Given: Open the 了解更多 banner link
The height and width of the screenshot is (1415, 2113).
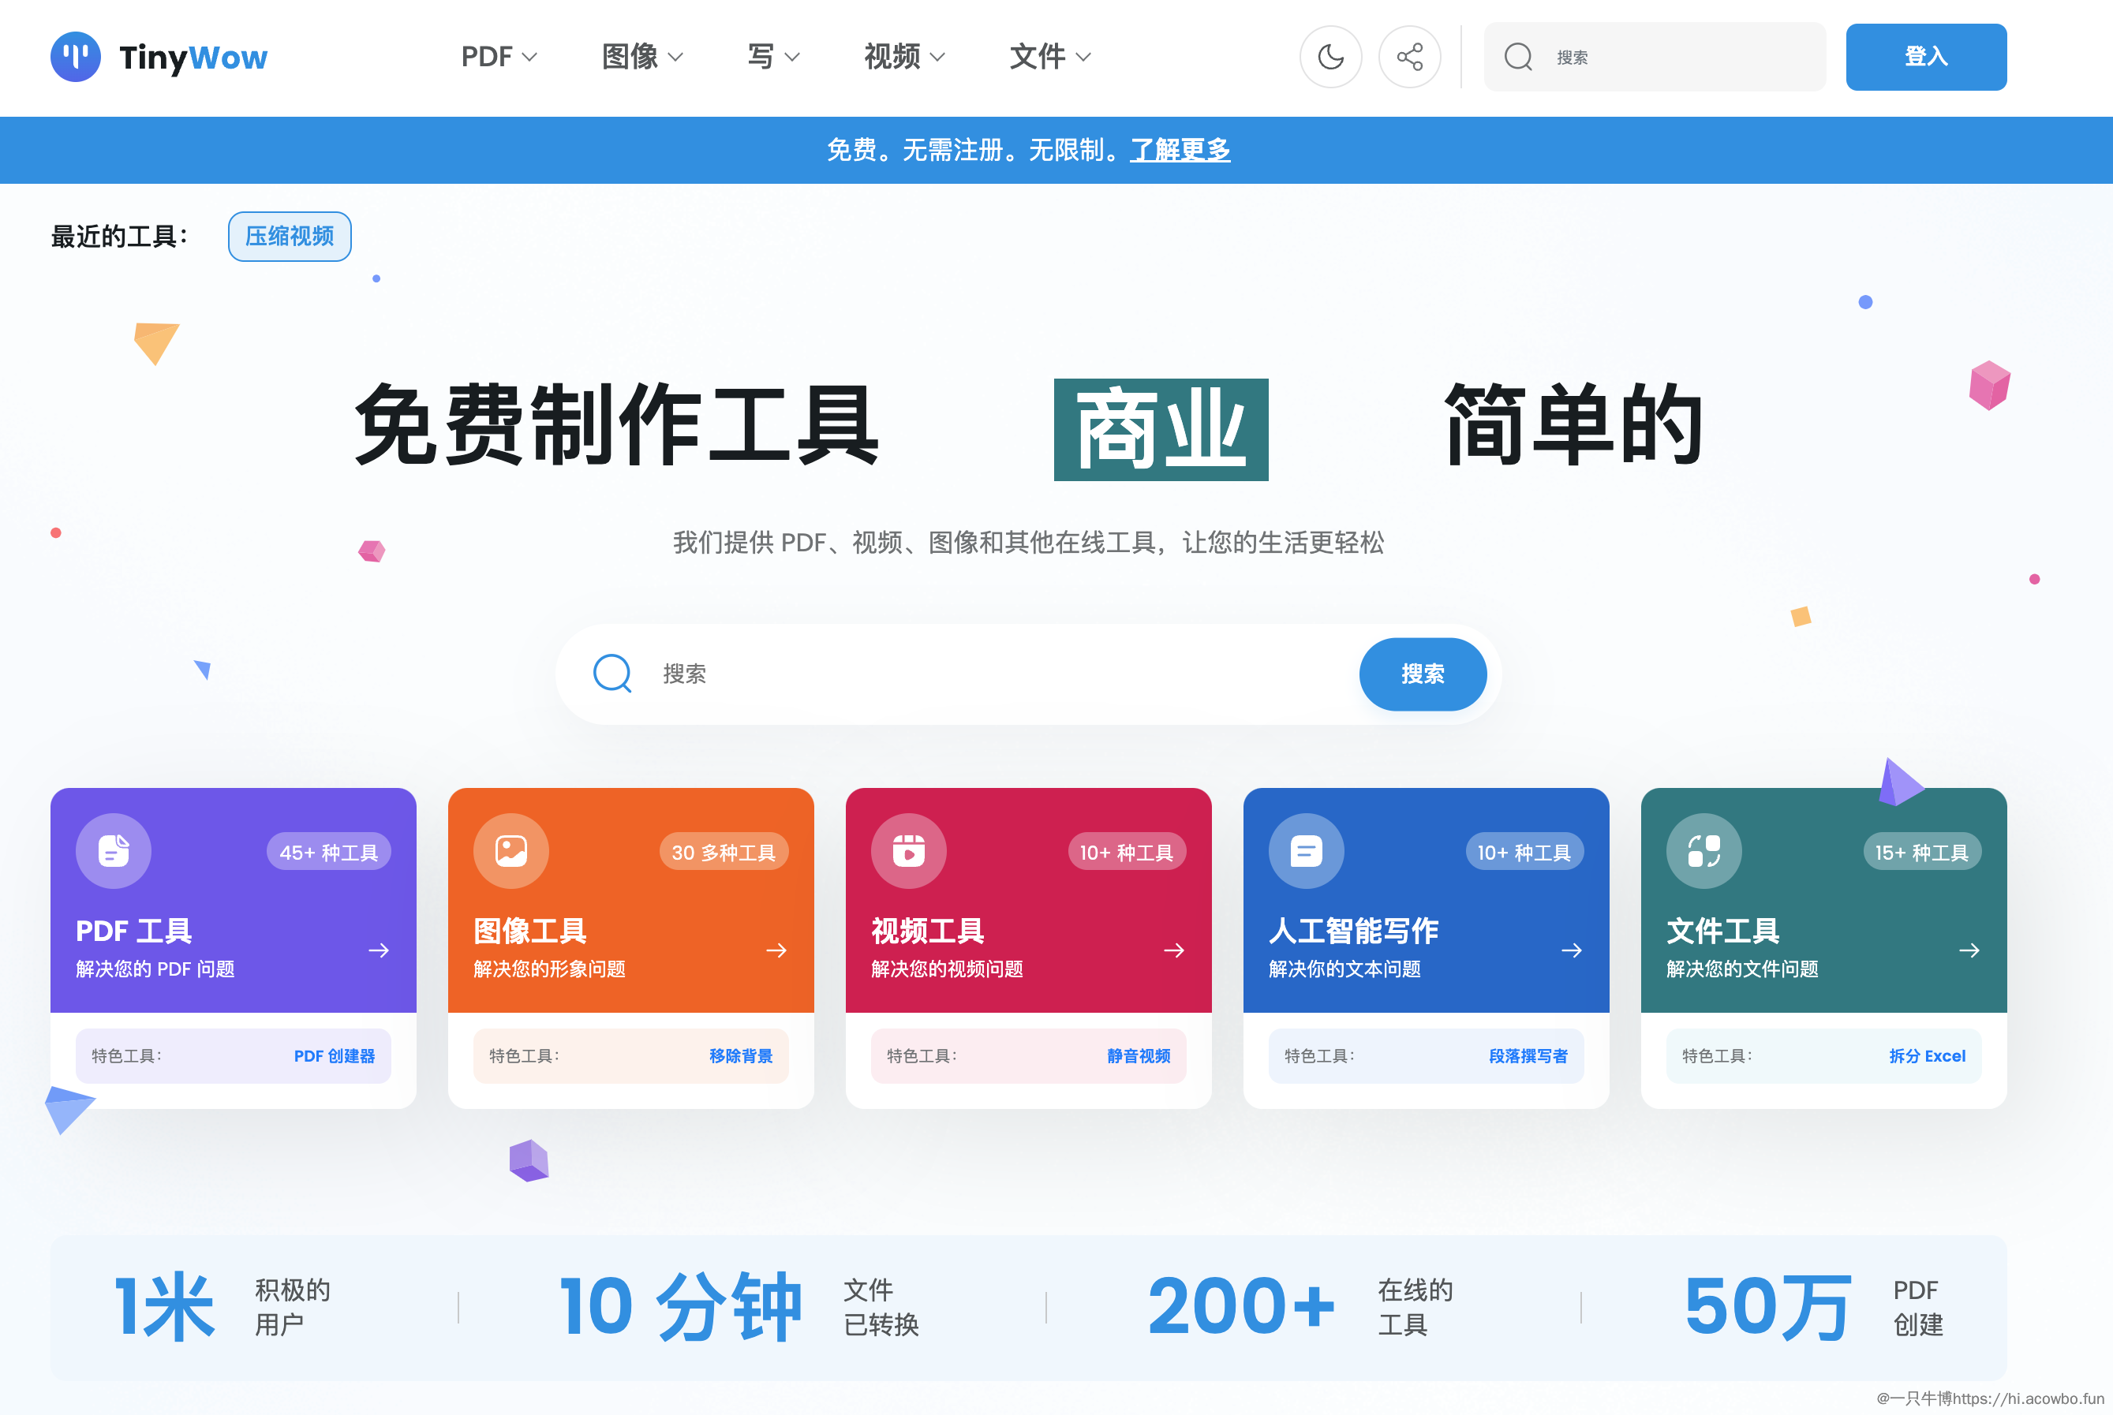Looking at the screenshot, I should (1180, 150).
